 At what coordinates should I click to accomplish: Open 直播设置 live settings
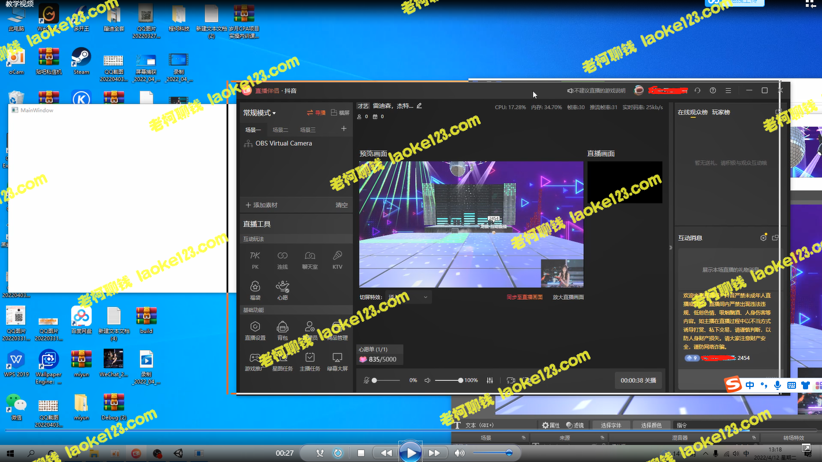click(x=255, y=330)
